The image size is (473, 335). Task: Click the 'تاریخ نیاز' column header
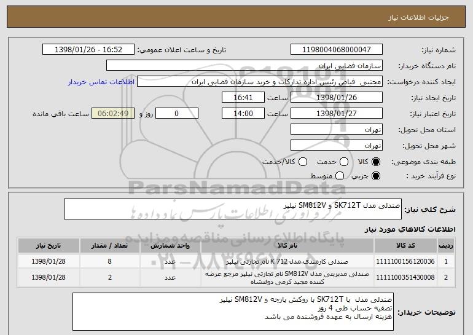coord(49,245)
